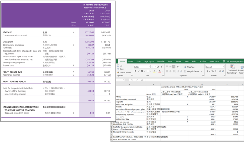Activate the Format Painter brush
Image resolution: width=245 pixels, height=142 pixels.
pos(118,72)
